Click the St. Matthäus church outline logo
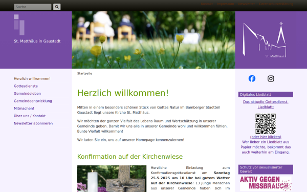Screen dimensions: 307x192 (265, 40)
